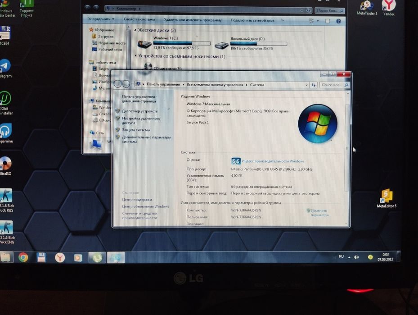
Task: Go to Панель управления breadcrumb
Action: 163,84
